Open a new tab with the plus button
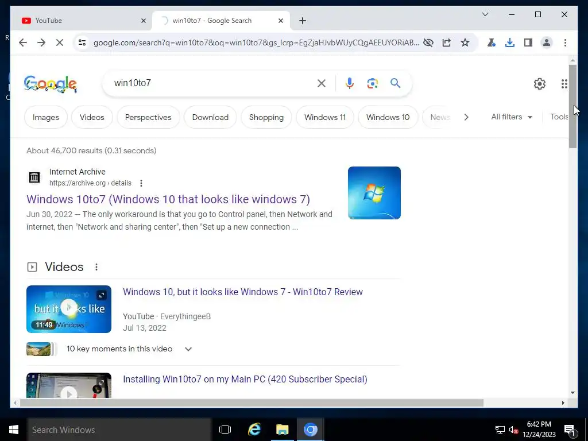 click(x=303, y=21)
